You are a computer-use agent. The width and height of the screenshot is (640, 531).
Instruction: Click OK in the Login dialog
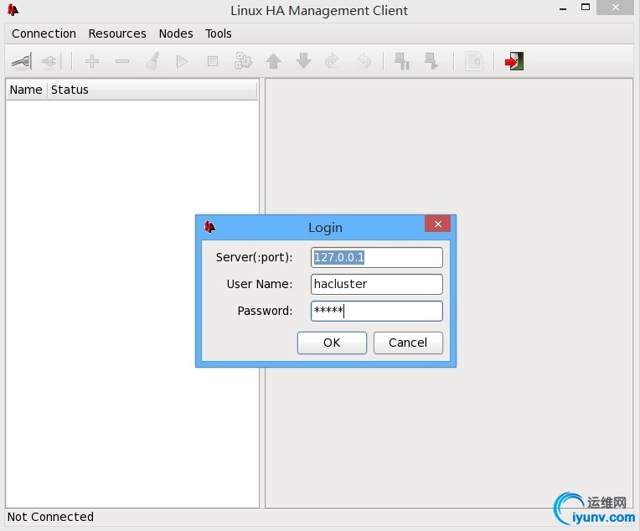(x=332, y=343)
